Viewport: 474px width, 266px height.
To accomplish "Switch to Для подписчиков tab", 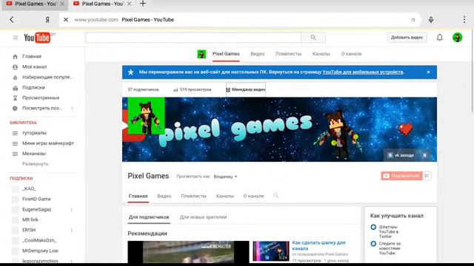I will pos(149,217).
